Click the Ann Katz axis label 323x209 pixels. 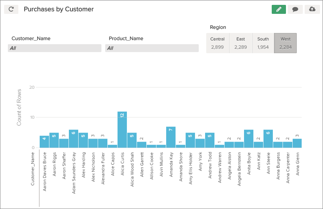tap(259, 161)
